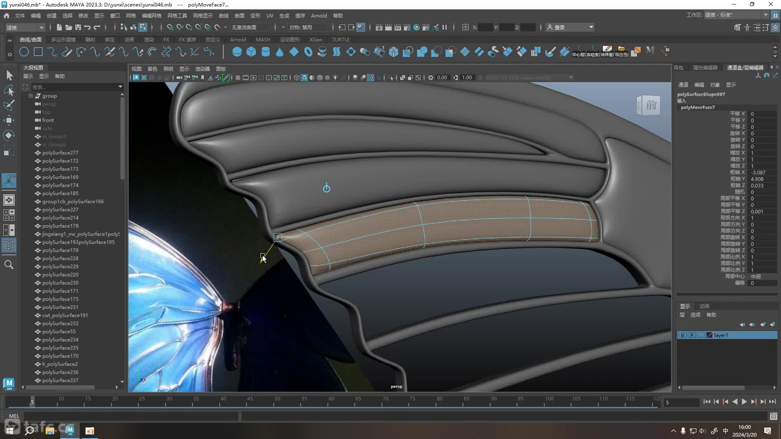This screenshot has width=781, height=439.
Task: Click the NURBS plane shelf icon
Action: click(x=294, y=52)
